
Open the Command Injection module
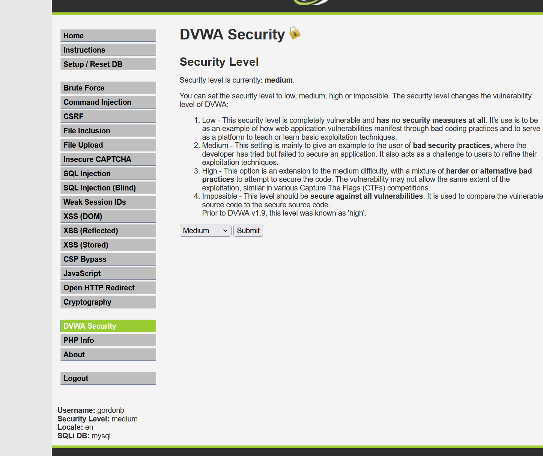(x=108, y=102)
